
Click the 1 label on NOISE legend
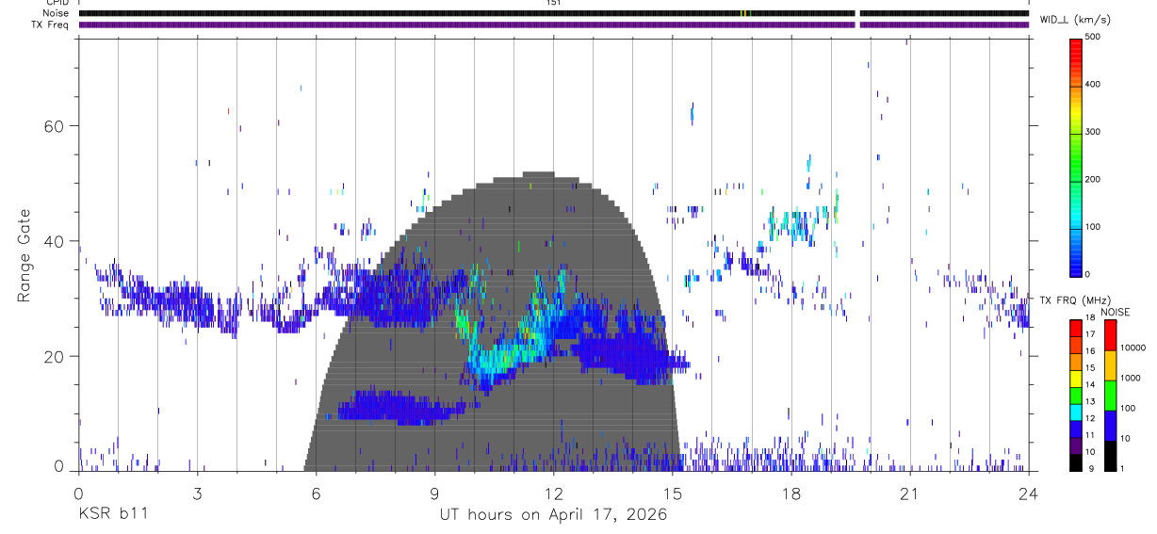pos(1123,467)
